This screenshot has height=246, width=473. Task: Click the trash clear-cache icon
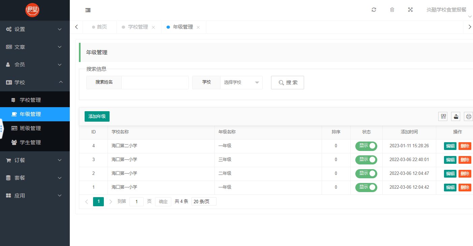[x=392, y=10]
